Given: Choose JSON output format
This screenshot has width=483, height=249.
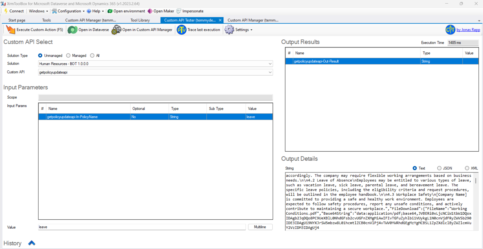Looking at the screenshot, I should (x=439, y=168).
